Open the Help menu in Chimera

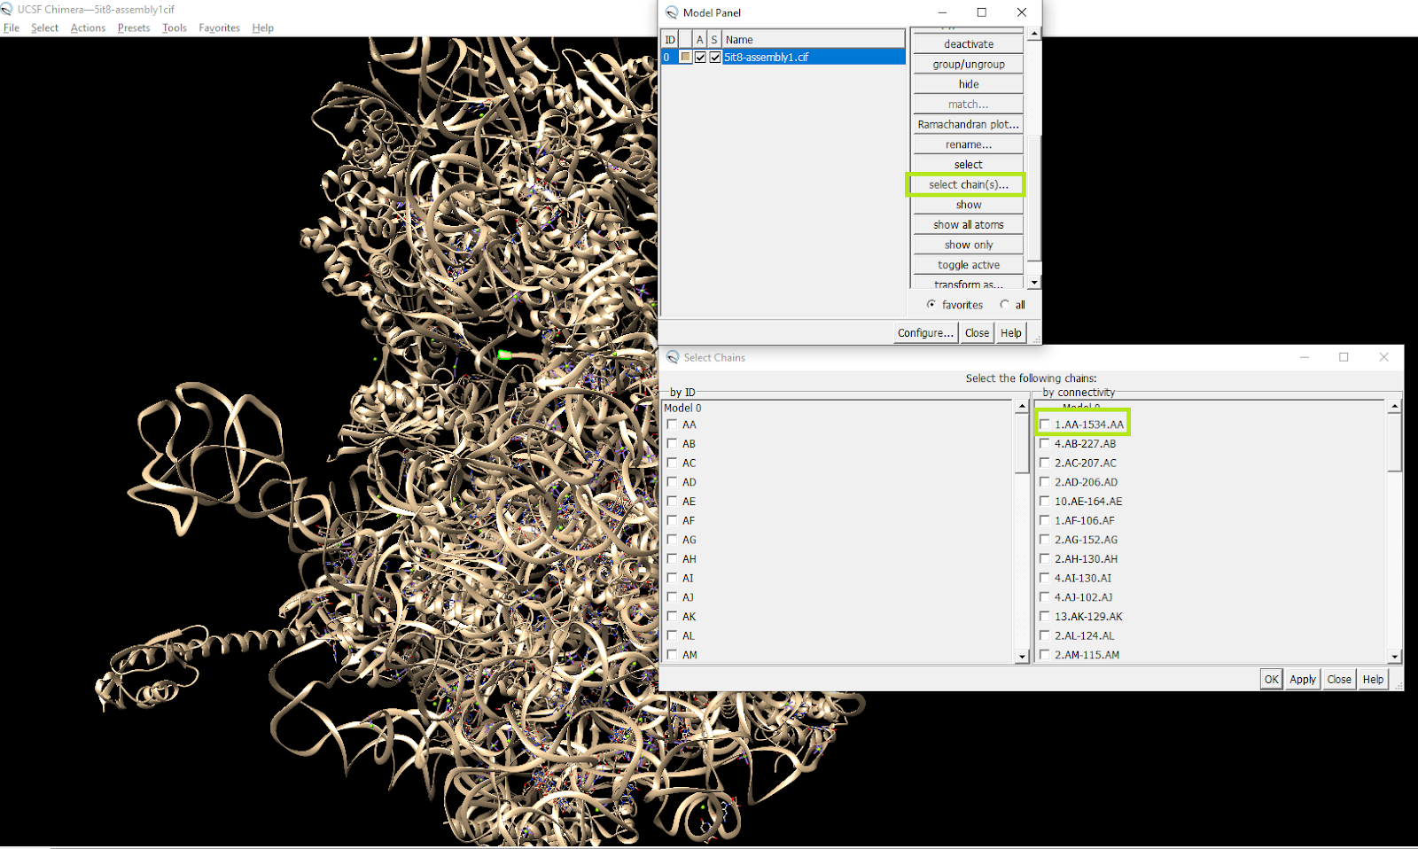(262, 27)
